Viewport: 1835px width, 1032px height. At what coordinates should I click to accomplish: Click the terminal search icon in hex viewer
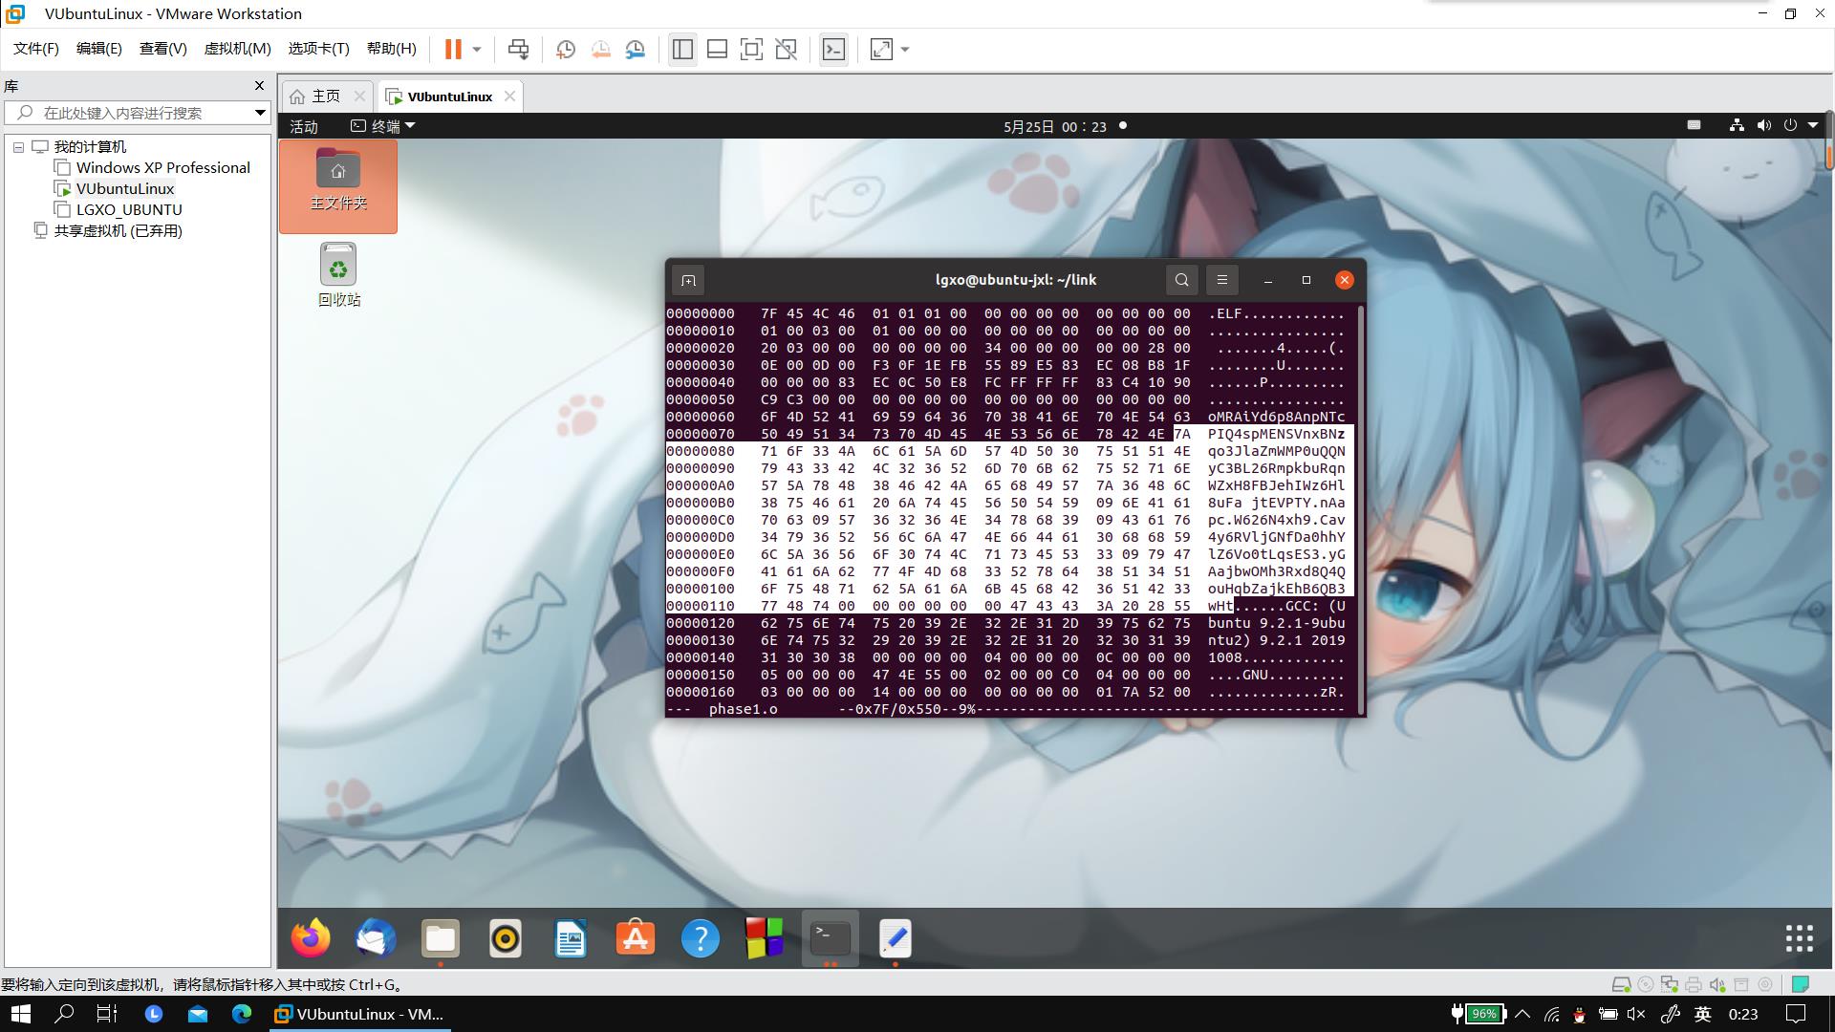pos(1181,280)
